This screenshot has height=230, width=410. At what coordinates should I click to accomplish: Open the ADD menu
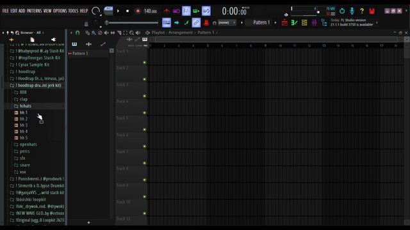point(22,11)
